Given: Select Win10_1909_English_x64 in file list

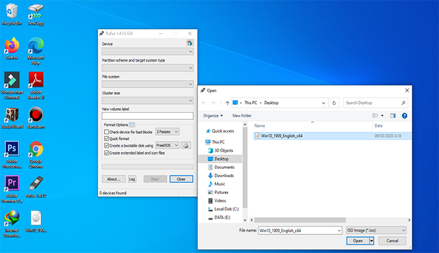Looking at the screenshot, I should pos(332,136).
